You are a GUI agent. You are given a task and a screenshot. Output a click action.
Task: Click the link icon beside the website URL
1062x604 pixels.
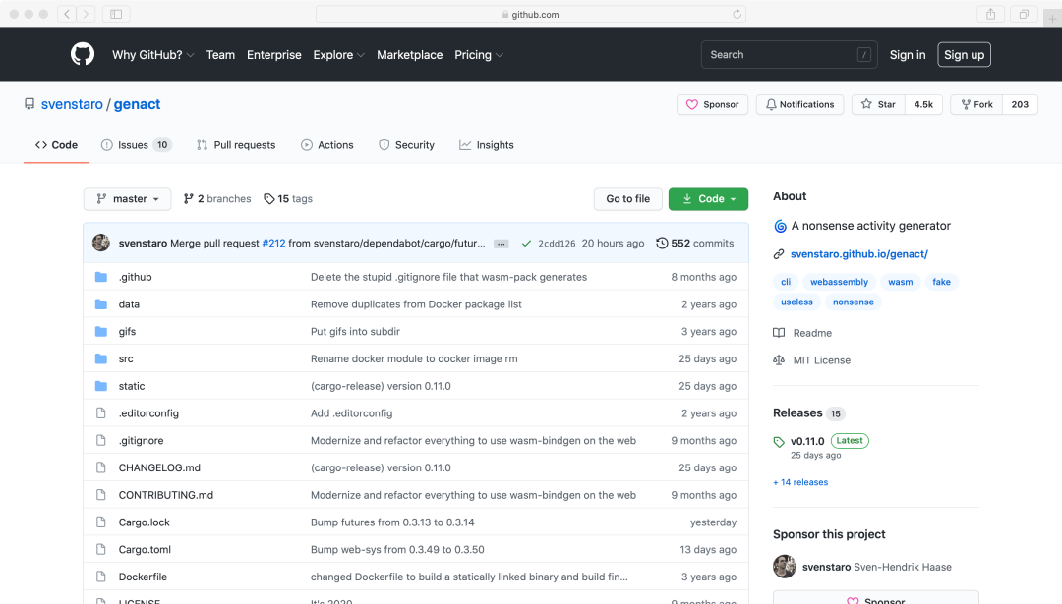[779, 254]
